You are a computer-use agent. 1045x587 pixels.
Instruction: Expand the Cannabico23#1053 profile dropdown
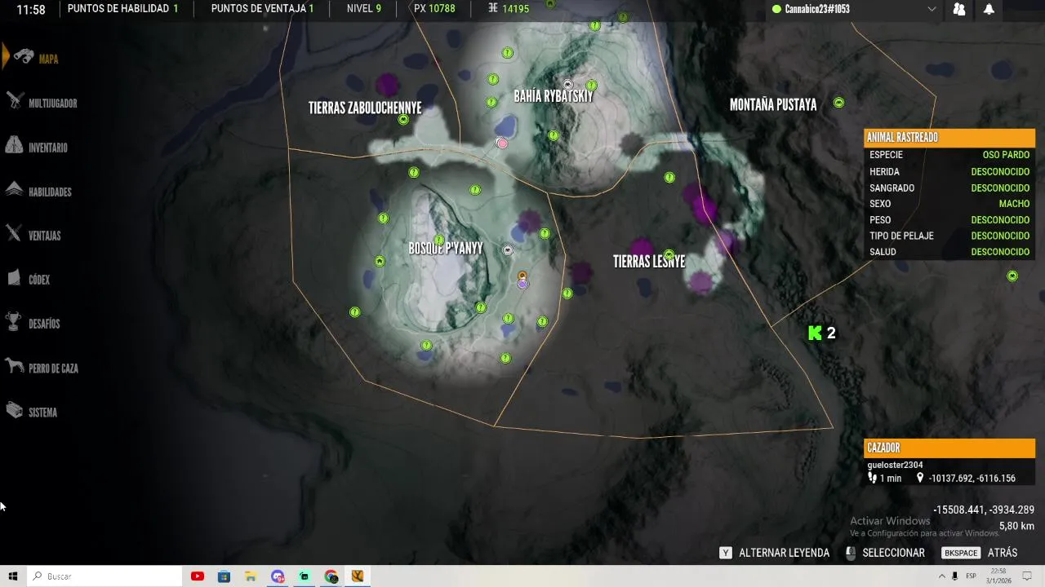click(x=932, y=10)
